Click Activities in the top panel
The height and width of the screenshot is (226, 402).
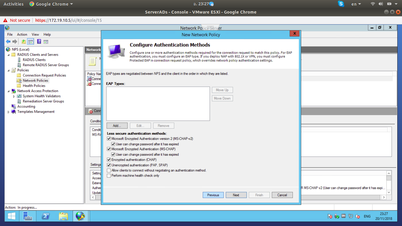click(14, 4)
